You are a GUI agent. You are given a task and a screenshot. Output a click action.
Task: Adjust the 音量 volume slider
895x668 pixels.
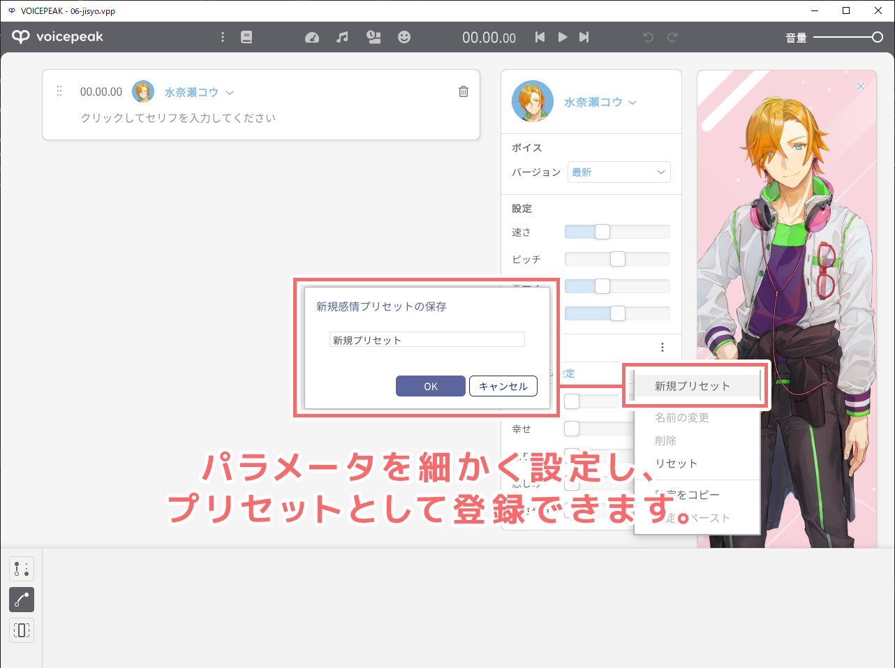click(848, 37)
